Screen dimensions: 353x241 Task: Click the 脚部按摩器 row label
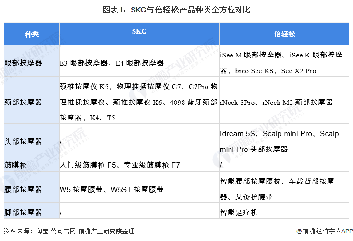[x=23, y=212]
